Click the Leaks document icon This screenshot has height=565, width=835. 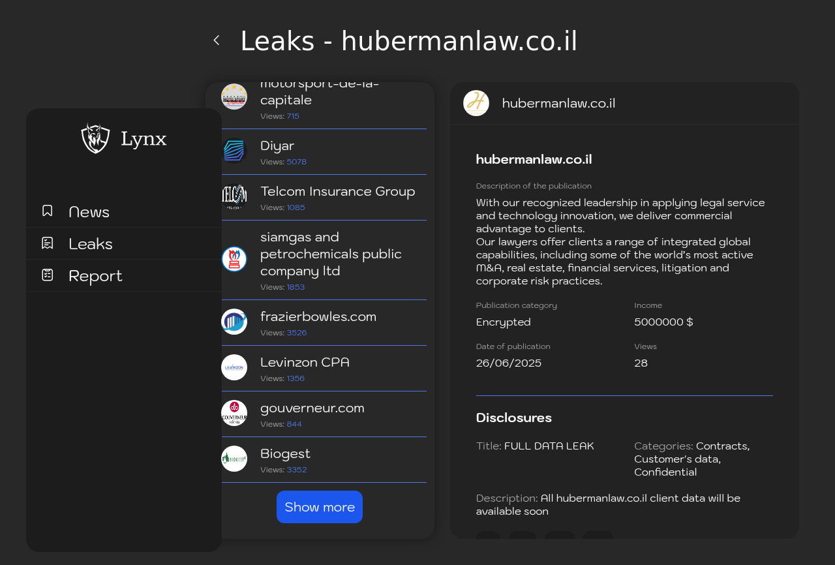point(48,243)
